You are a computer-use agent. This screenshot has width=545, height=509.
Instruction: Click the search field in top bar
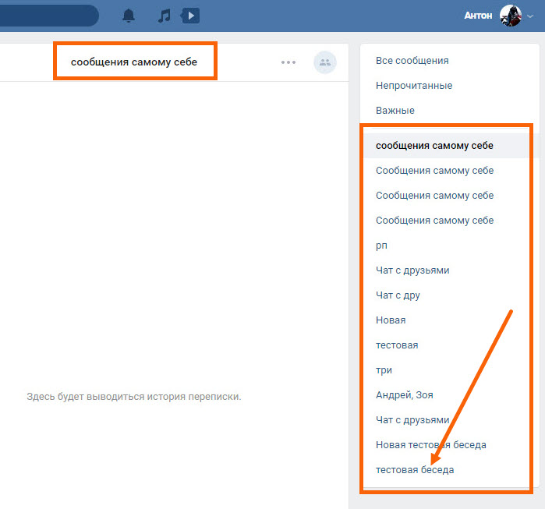pyautogui.click(x=47, y=16)
